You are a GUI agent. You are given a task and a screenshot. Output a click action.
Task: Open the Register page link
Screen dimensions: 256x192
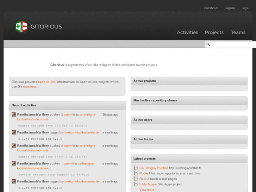point(230,8)
